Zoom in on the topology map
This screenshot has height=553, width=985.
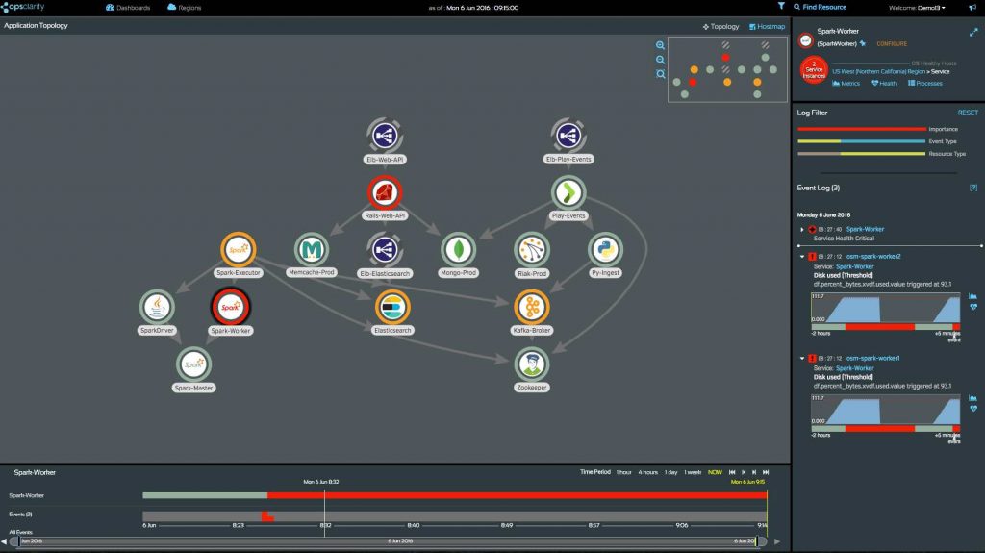click(660, 45)
